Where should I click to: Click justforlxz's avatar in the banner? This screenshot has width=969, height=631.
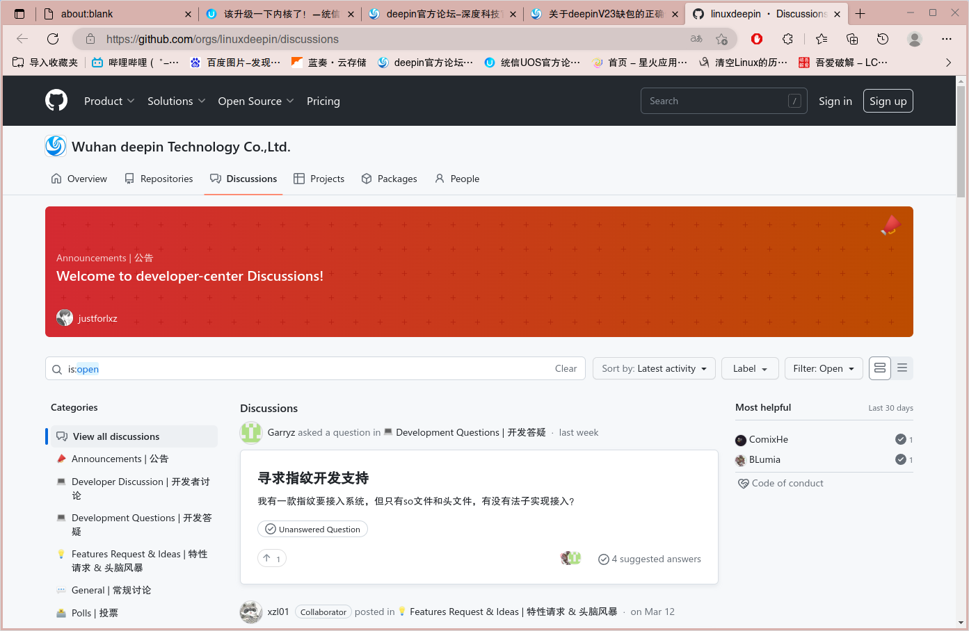[65, 318]
